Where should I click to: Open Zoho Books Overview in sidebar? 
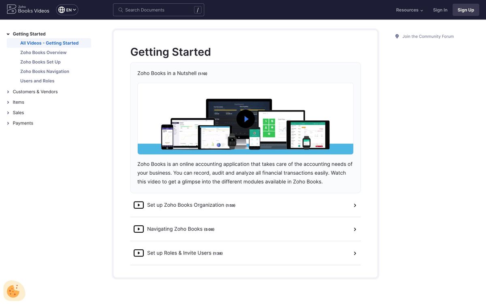click(43, 52)
